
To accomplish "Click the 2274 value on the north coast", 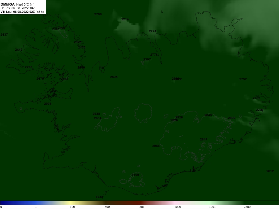I will (153, 31).
